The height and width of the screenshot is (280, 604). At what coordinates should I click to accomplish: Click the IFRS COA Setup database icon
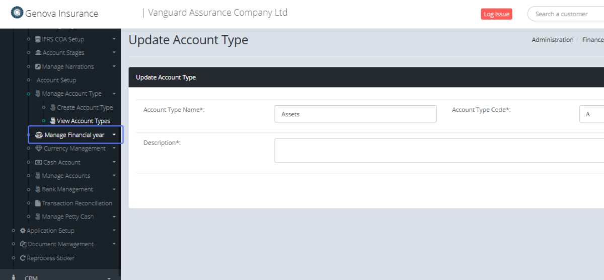(38, 39)
